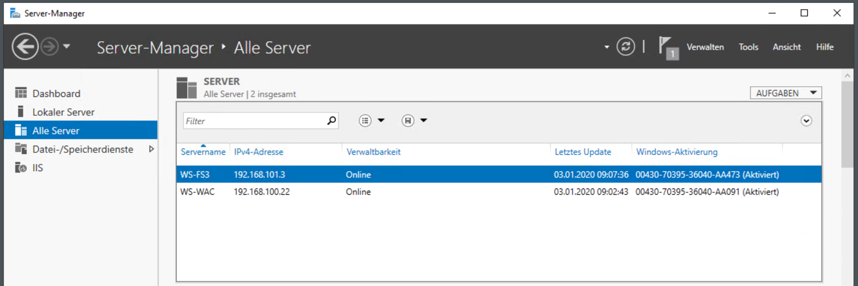The width and height of the screenshot is (858, 286).
Task: Click update time 03.01.2020 09:07:36
Action: coord(591,175)
